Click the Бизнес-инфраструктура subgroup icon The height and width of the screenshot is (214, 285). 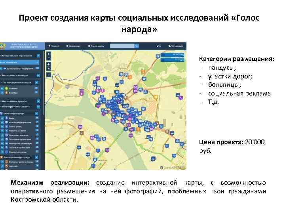(1, 114)
